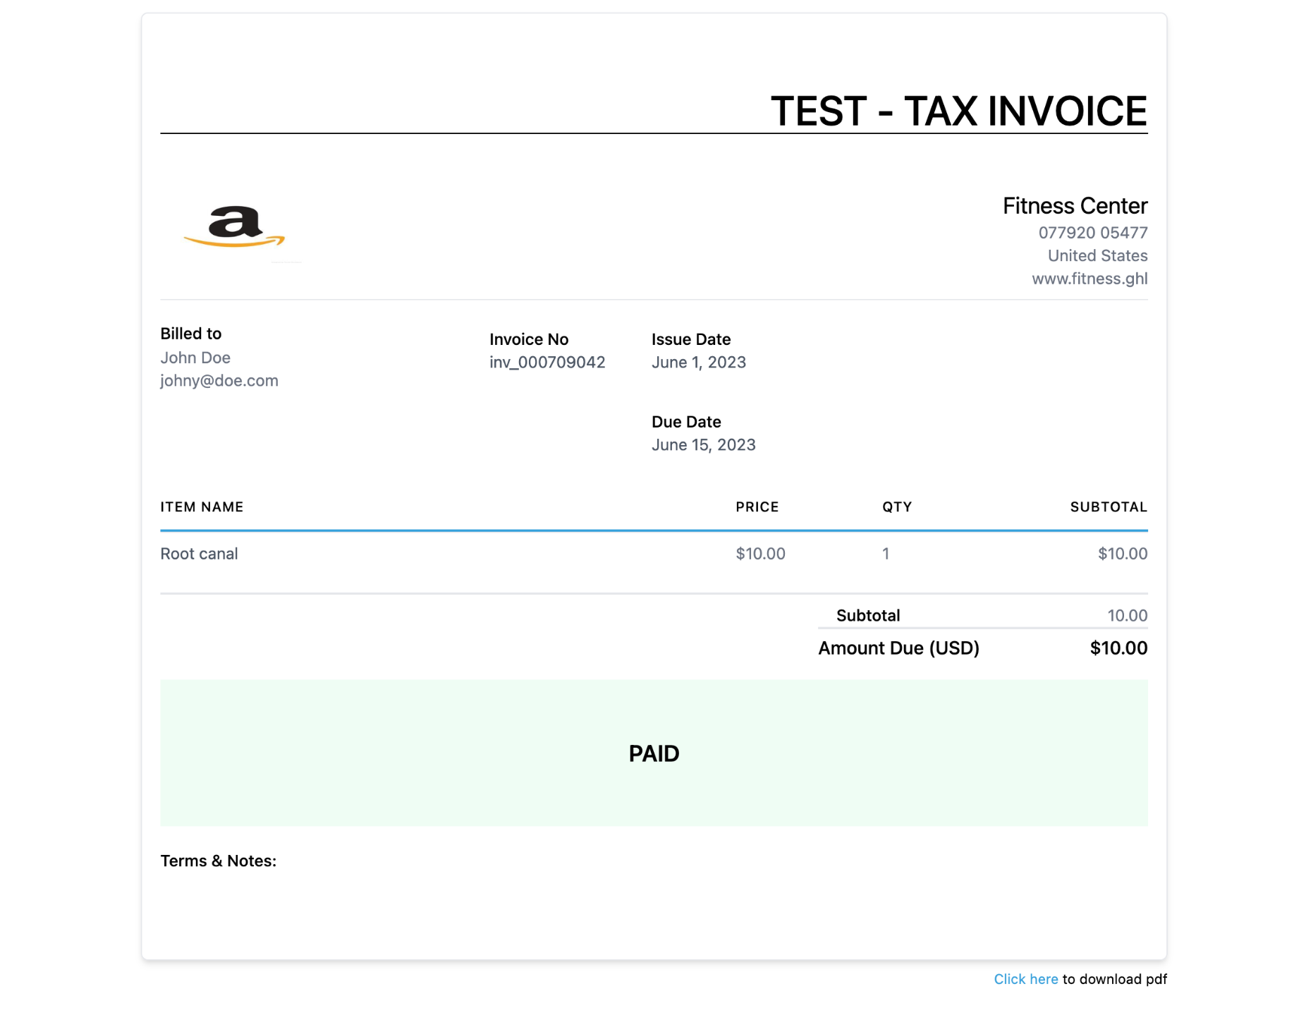Screen dimensions: 1306x1032
Task: Click the issue date June 1, 2023
Action: point(698,363)
